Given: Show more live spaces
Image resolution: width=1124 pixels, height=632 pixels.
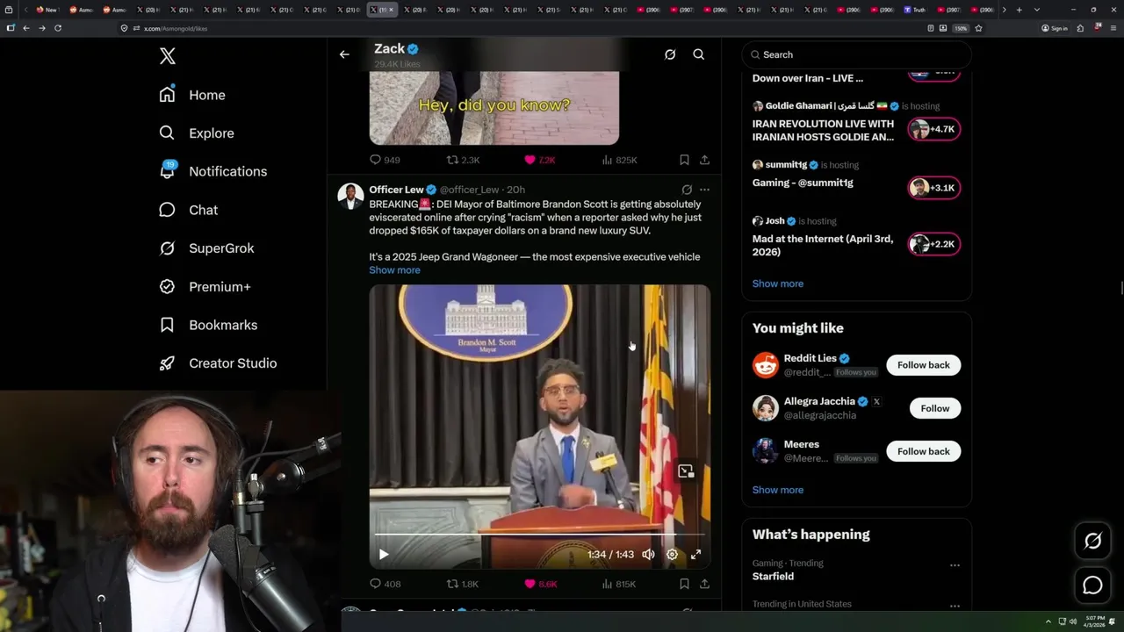Looking at the screenshot, I should click(x=778, y=284).
